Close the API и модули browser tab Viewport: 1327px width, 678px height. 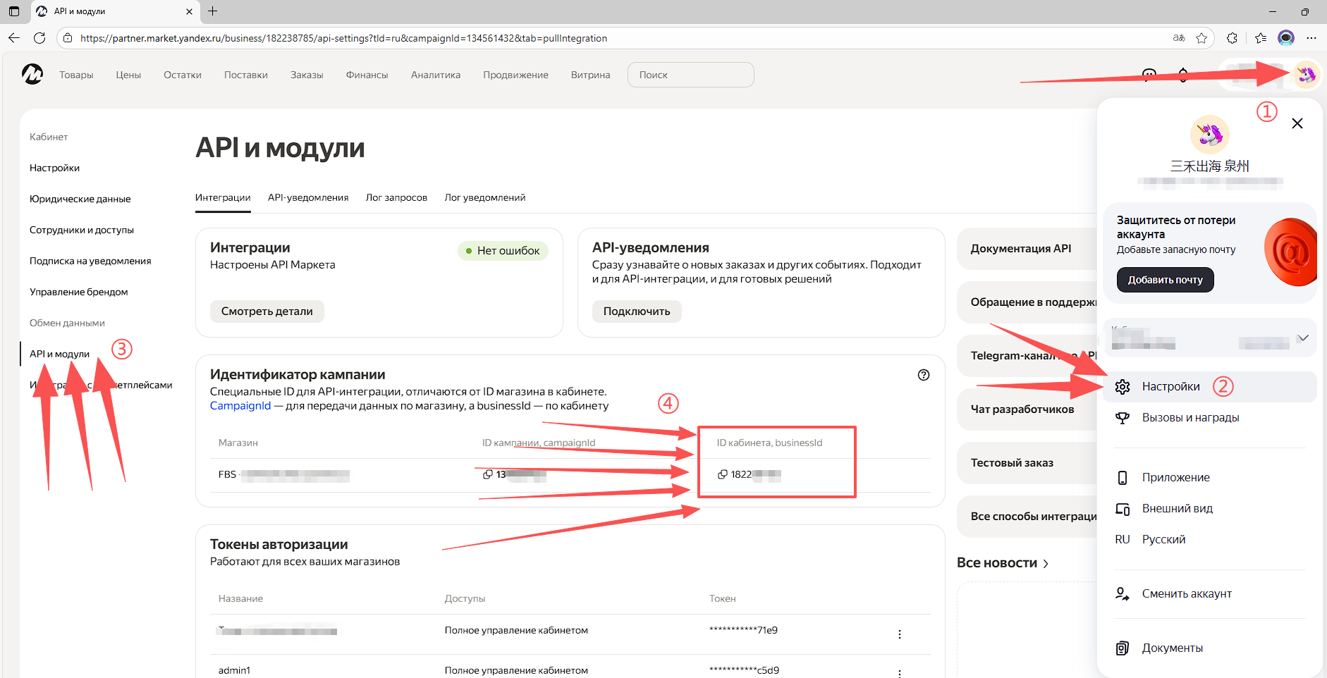(x=189, y=11)
